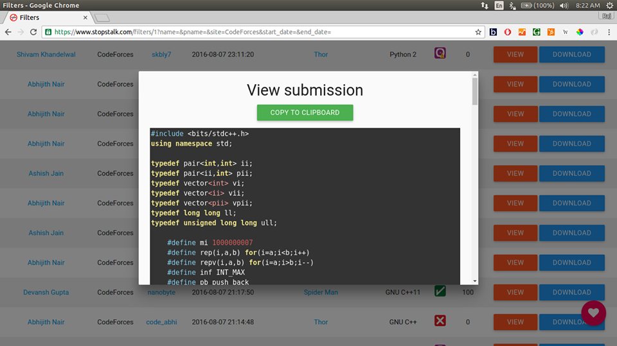Open Thor problem link in Shivam's row
The width and height of the screenshot is (617, 346).
321,55
